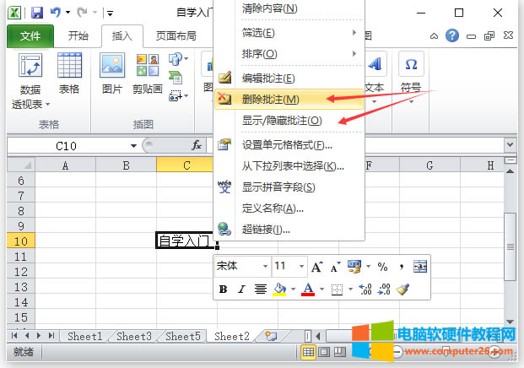Click Merge and Center icon
The width and height of the screenshot is (524, 368).
pyautogui.click(x=419, y=267)
